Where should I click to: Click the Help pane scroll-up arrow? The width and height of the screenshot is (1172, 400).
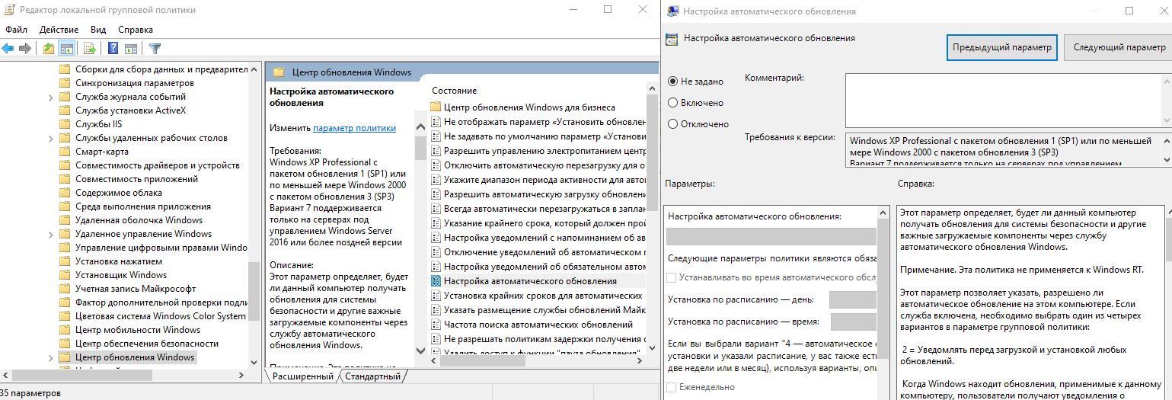click(1168, 211)
